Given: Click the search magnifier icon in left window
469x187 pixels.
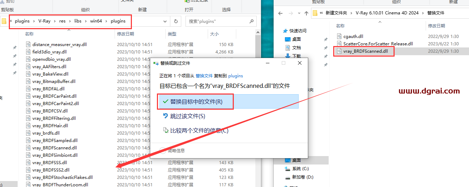Looking at the screenshot, I should click(251, 21).
